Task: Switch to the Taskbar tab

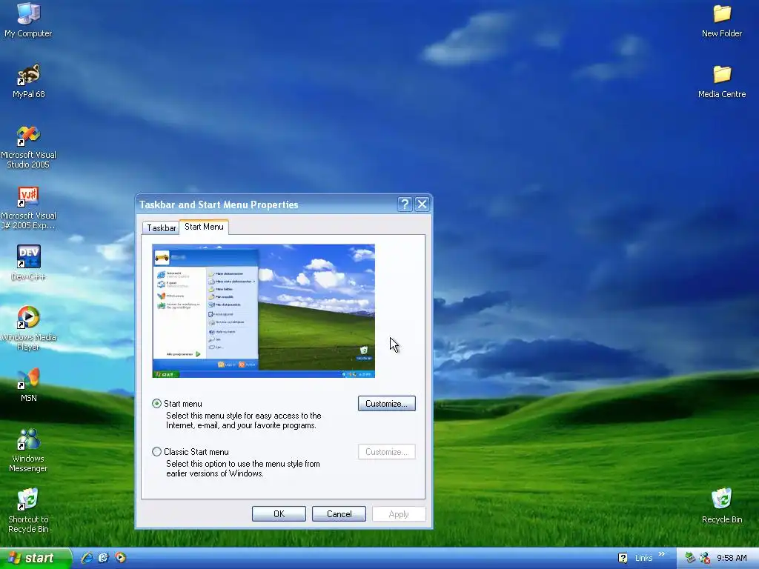Action: pyautogui.click(x=161, y=228)
